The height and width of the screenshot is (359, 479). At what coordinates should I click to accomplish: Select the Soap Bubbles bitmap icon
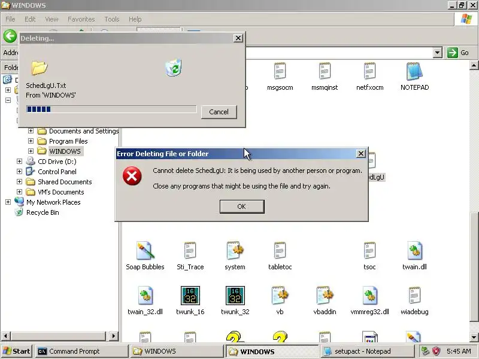tap(145, 251)
